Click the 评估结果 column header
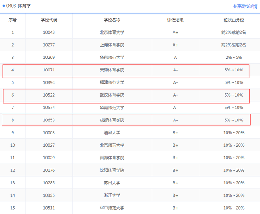Screen dimensions: 260x214 pos(175,20)
